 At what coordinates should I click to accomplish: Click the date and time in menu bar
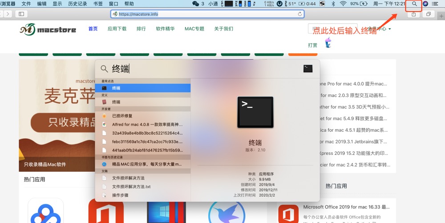389,4
